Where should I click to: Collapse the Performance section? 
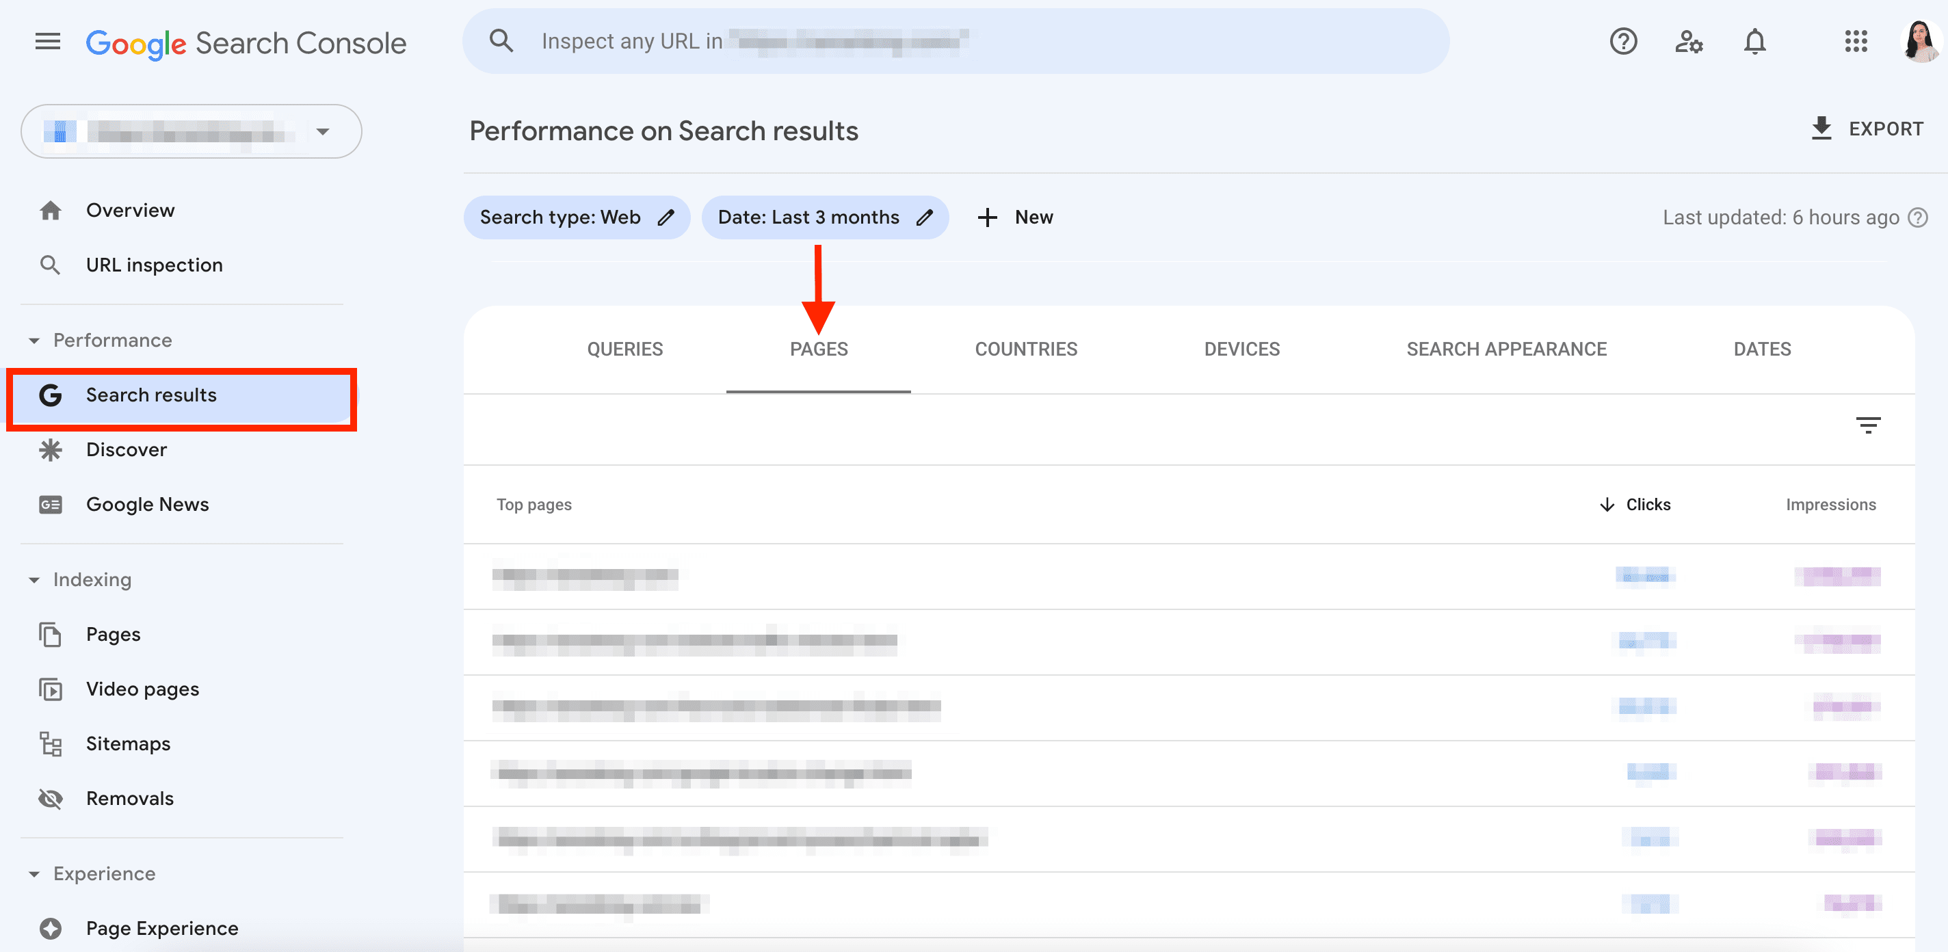coord(34,341)
